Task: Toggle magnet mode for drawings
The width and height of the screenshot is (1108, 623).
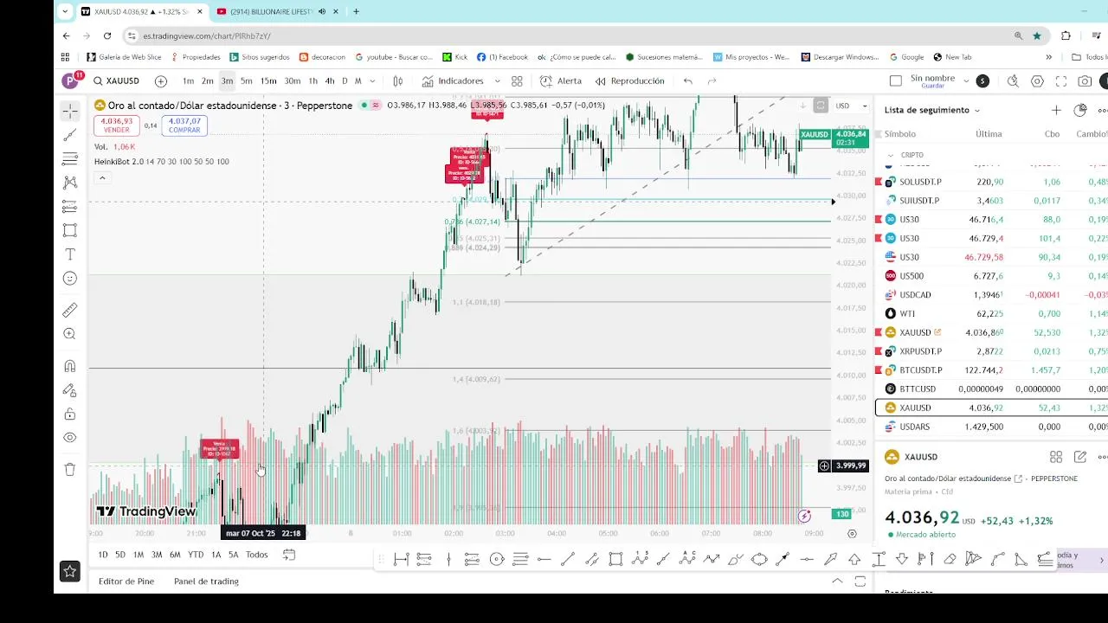Action: [x=70, y=366]
